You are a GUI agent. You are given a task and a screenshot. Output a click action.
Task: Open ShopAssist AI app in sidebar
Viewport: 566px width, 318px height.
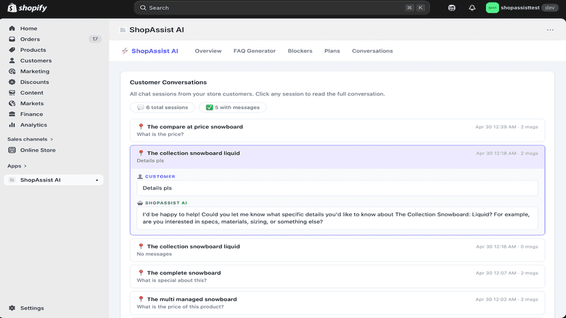pos(53,180)
